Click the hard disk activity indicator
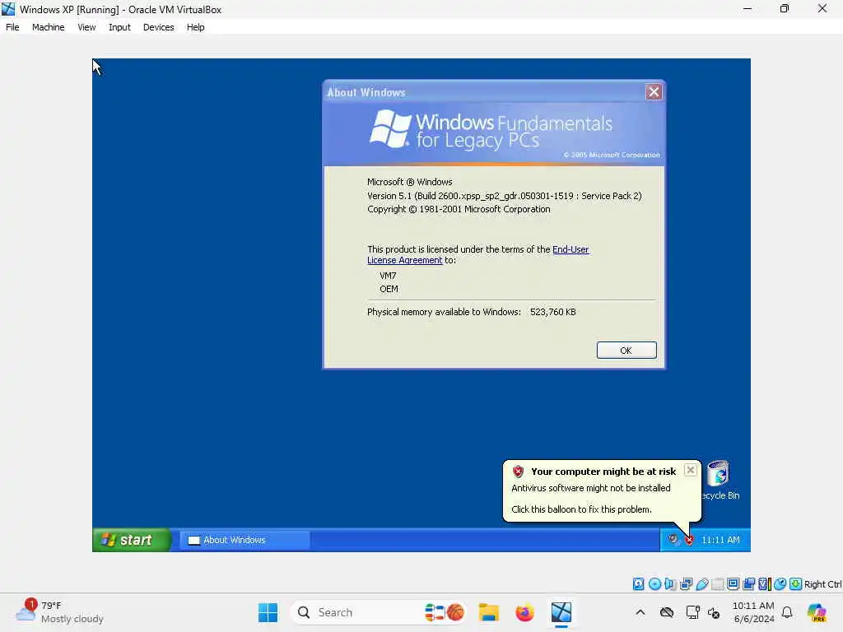843x632 pixels. coord(638,584)
